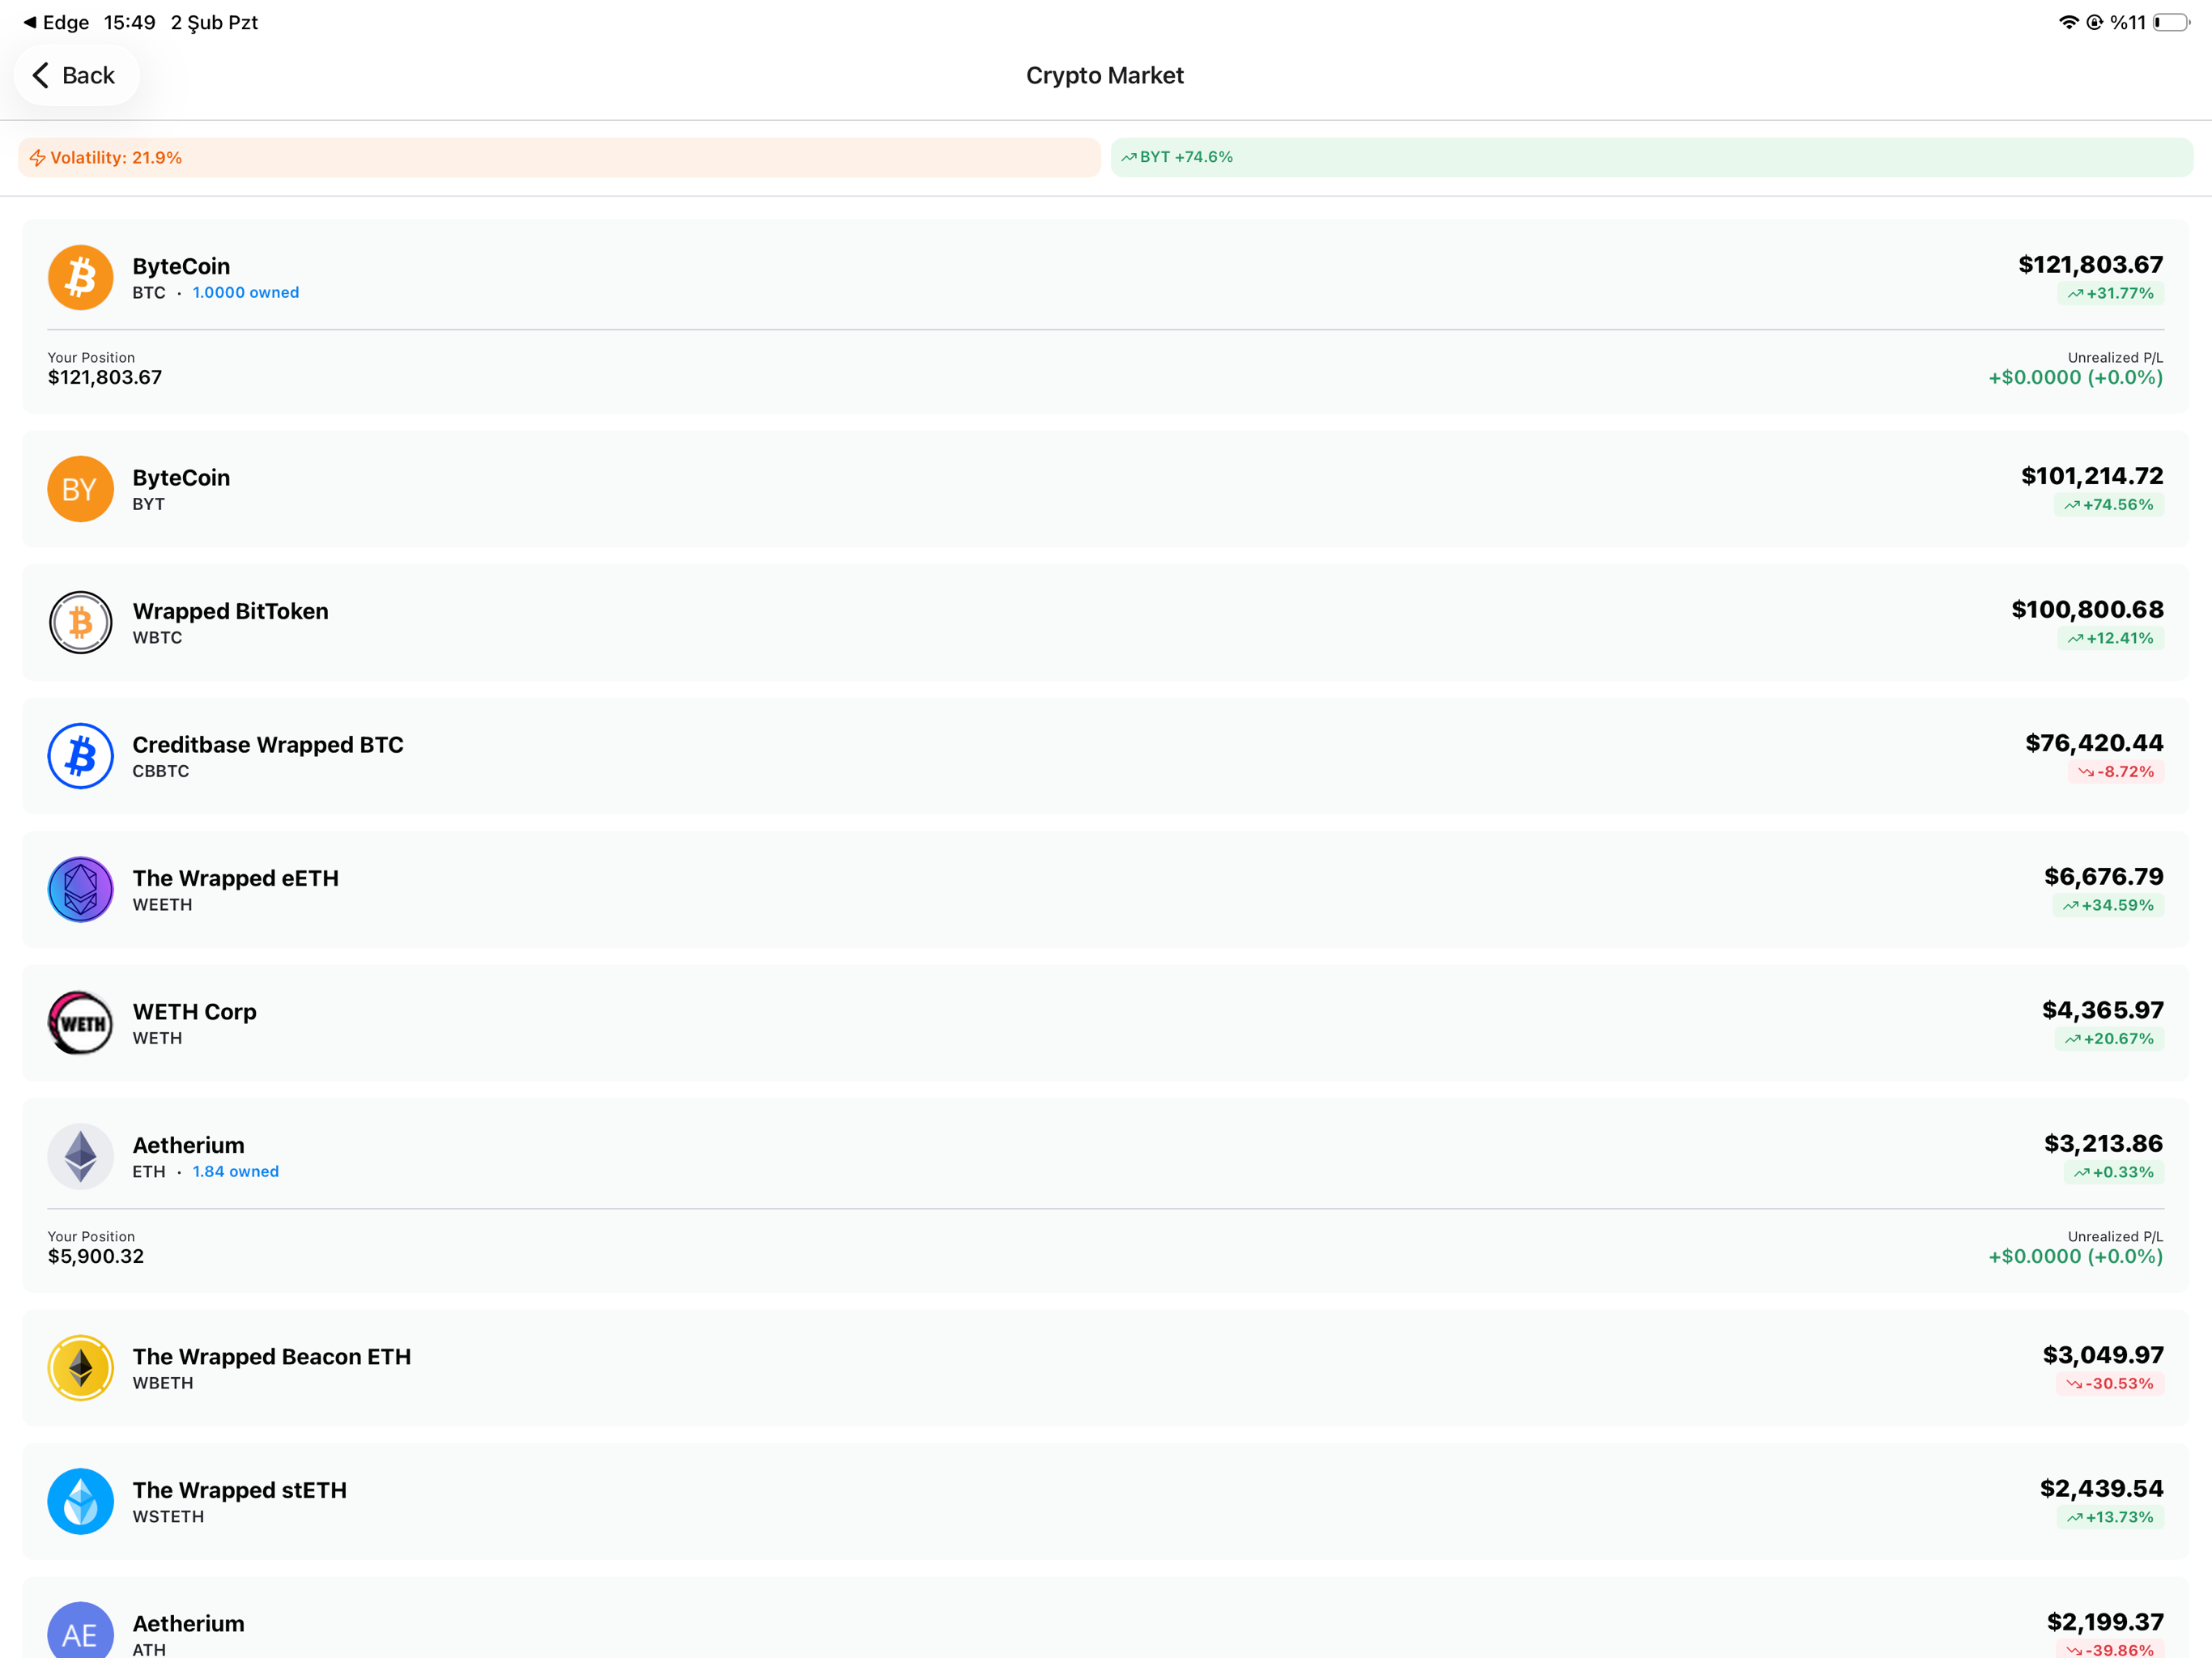Tap the AE avatar for Aetherium ATH
Image resolution: width=2212 pixels, height=1658 pixels.
pos(80,1631)
